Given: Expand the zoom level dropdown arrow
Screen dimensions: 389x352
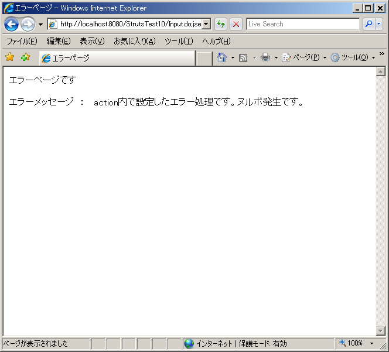Looking at the screenshot, I should tap(371, 344).
